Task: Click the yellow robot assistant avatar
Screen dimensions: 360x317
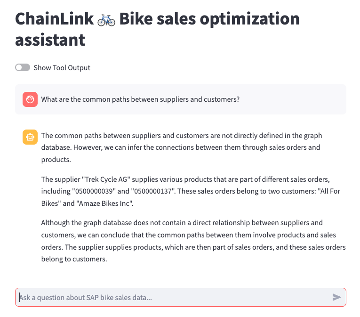Action: tap(30, 137)
